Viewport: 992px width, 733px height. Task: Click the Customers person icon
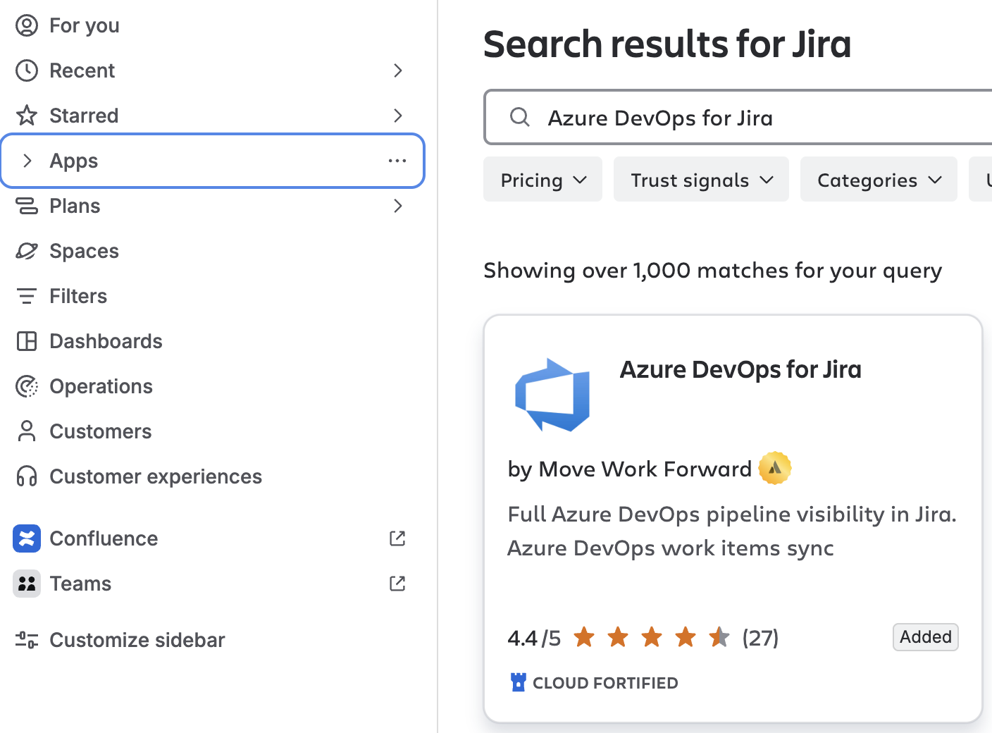[27, 431]
